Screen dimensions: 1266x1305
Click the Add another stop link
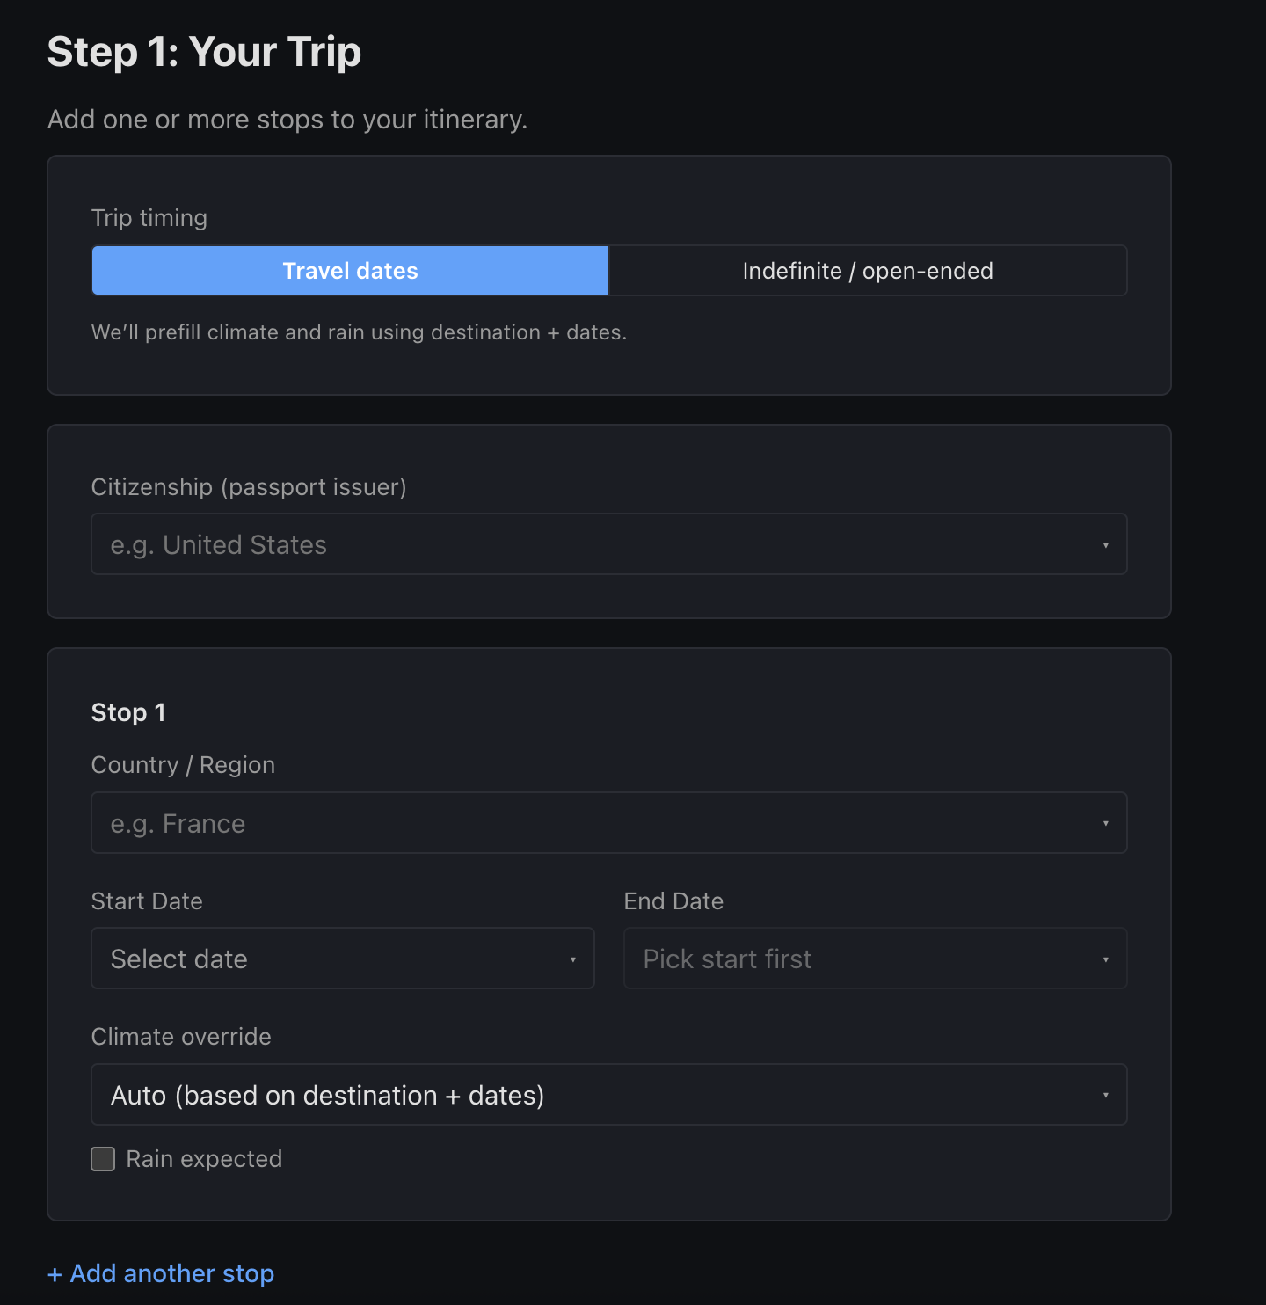[x=160, y=1273]
